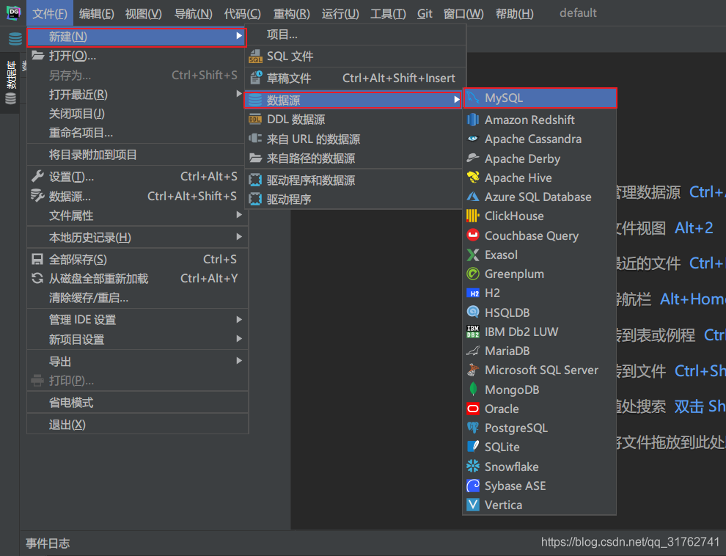Click the database toolbar icon below logo
Image resolution: width=726 pixels, height=556 pixels.
(x=15, y=39)
